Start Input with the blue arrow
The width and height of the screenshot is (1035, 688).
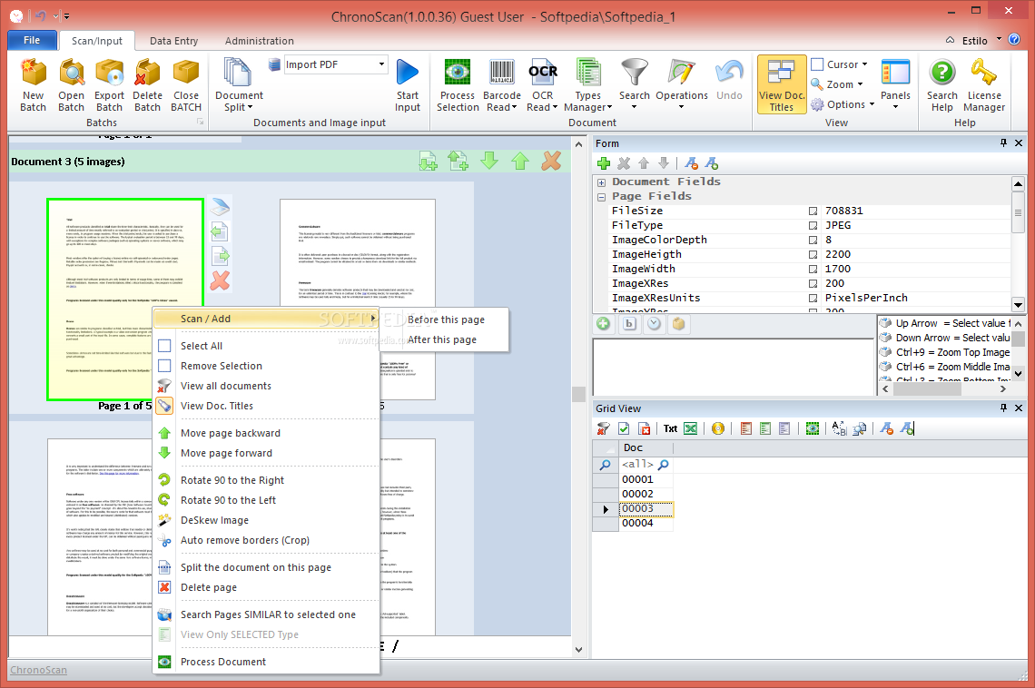[x=408, y=85]
